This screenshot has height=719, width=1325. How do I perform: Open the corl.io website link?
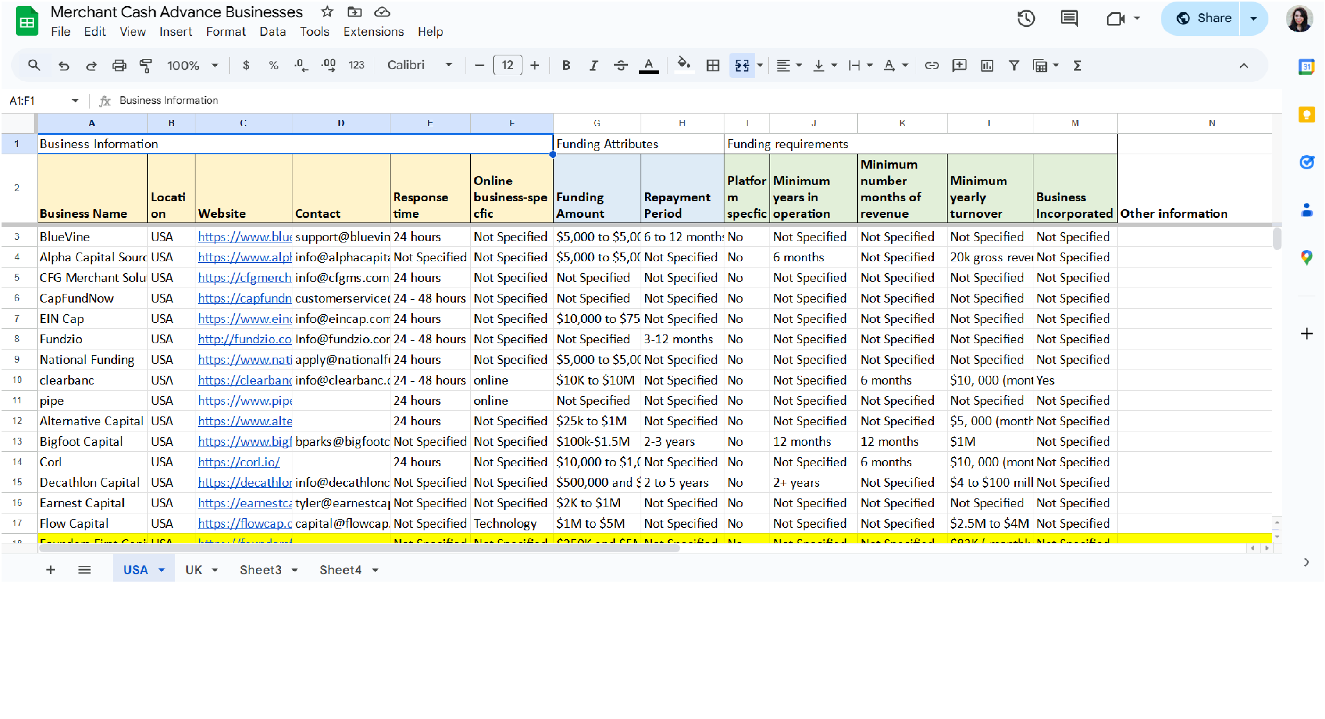(x=239, y=461)
